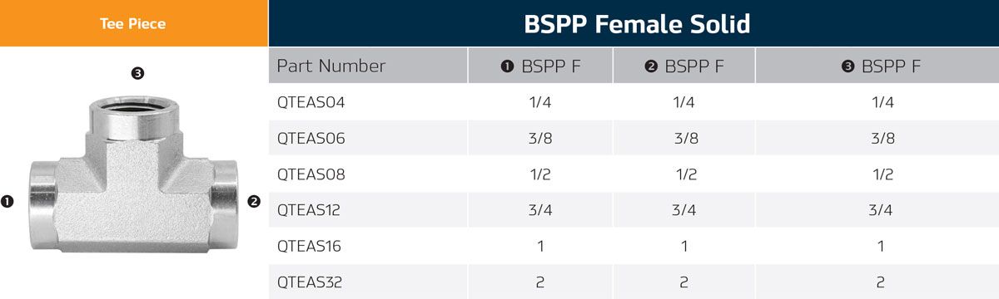Select the column 1 BSPP F header
The height and width of the screenshot is (299, 999).
540,66
